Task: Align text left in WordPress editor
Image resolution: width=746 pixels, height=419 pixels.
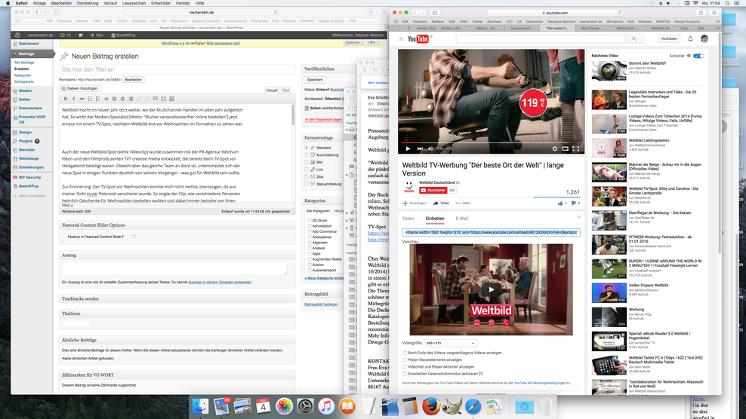Action: pos(114,99)
